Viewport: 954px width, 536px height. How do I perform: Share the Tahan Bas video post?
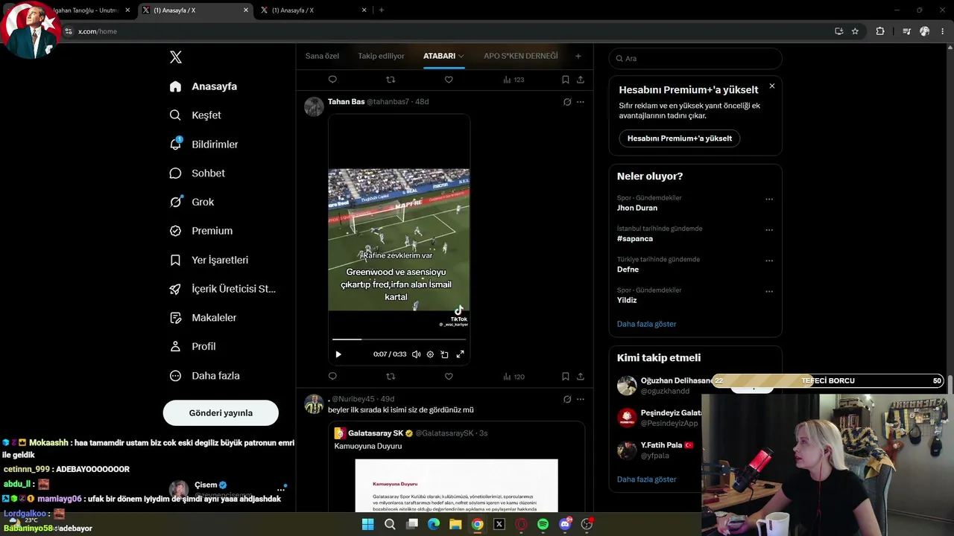point(581,377)
